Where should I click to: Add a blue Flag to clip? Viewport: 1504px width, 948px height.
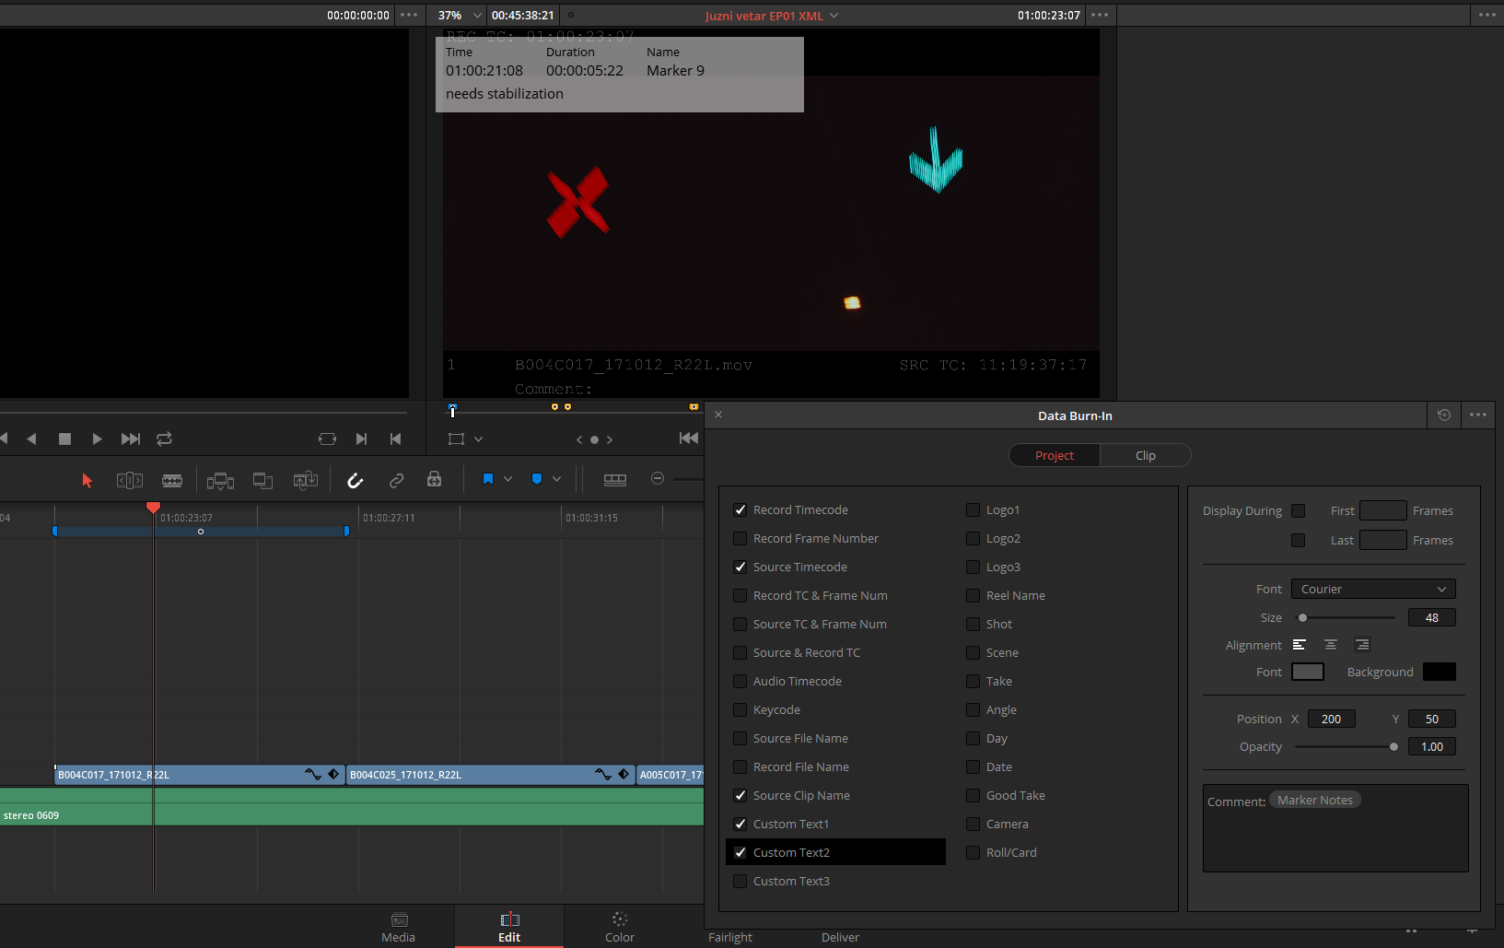[488, 479]
